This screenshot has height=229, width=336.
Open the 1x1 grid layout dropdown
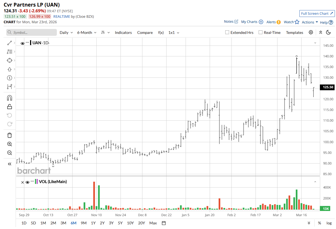[x=174, y=32]
